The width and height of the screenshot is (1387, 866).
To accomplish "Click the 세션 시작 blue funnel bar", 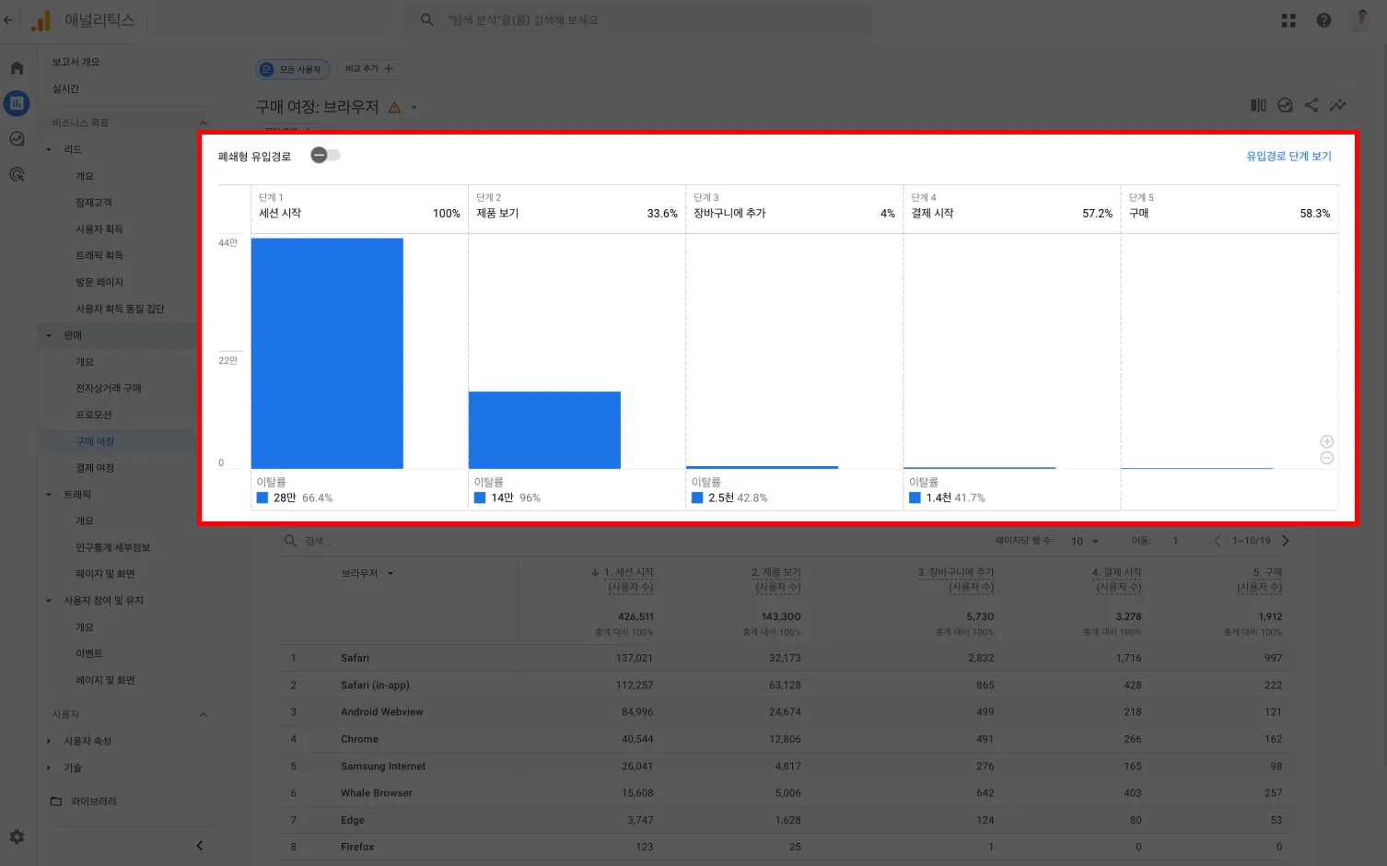I will click(327, 353).
